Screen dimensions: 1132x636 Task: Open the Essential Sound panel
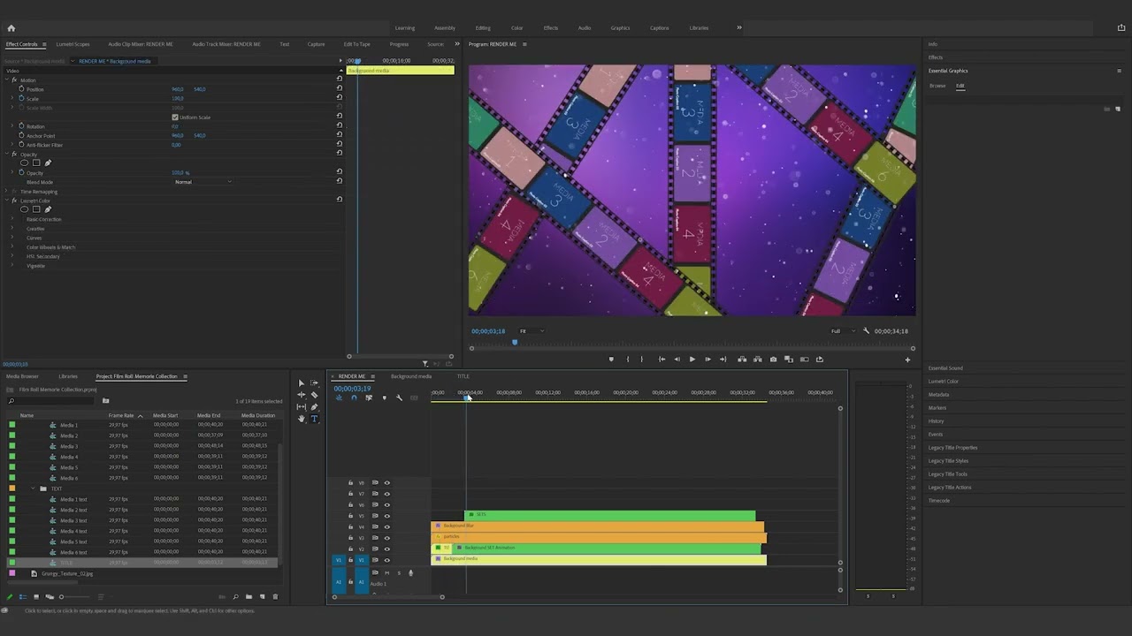point(945,368)
